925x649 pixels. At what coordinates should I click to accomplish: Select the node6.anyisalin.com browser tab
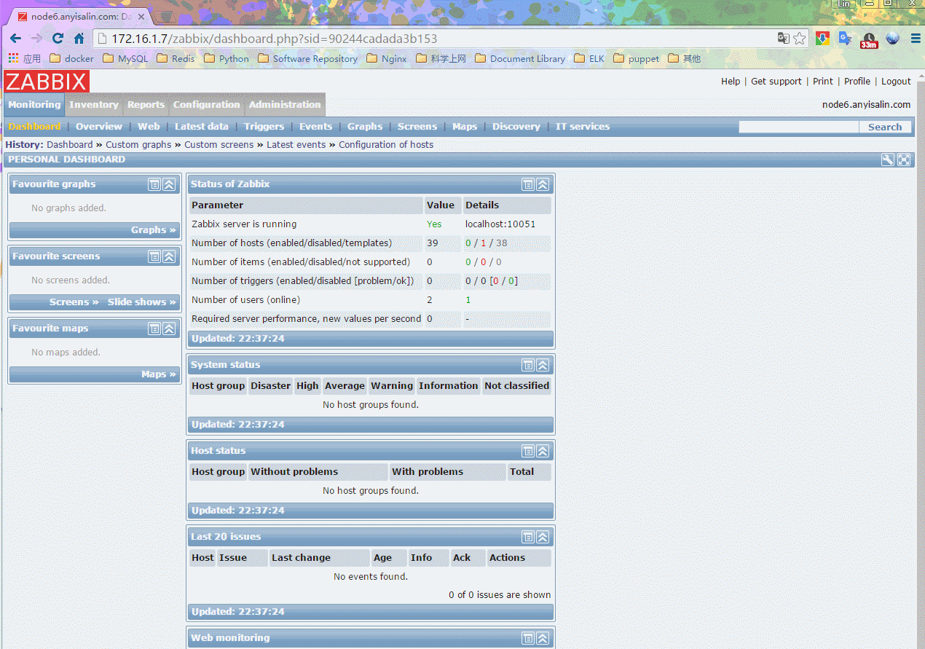[x=80, y=16]
